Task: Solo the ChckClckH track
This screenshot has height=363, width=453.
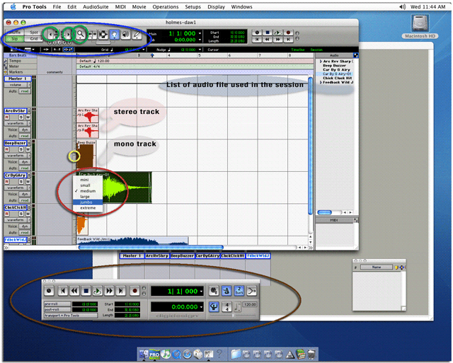Action: click(x=21, y=214)
